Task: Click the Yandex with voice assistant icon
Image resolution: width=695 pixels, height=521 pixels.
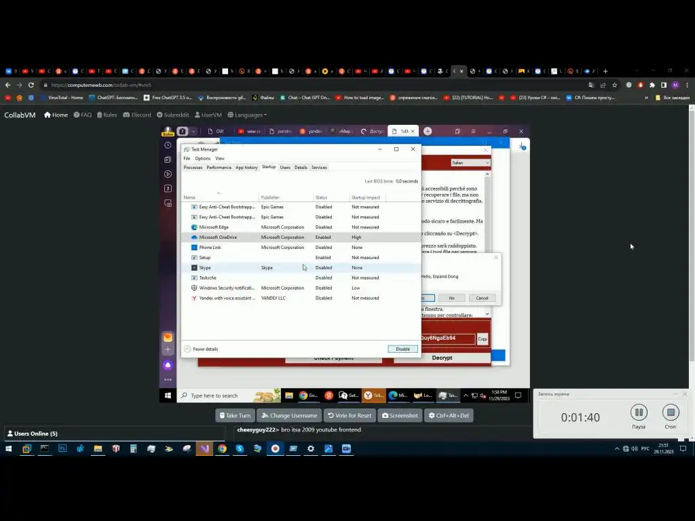Action: pyautogui.click(x=193, y=298)
